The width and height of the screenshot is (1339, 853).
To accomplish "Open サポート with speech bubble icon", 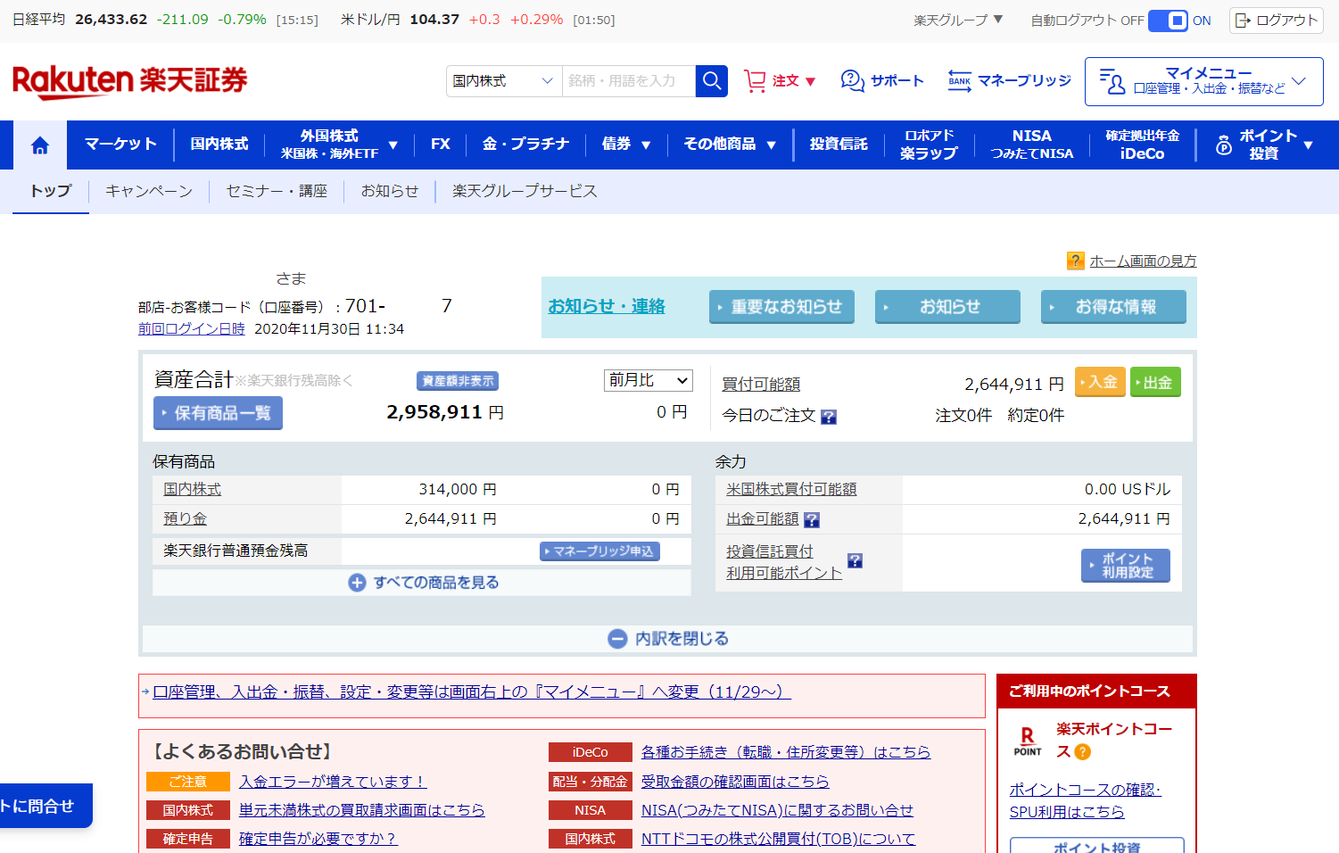I will 882,81.
